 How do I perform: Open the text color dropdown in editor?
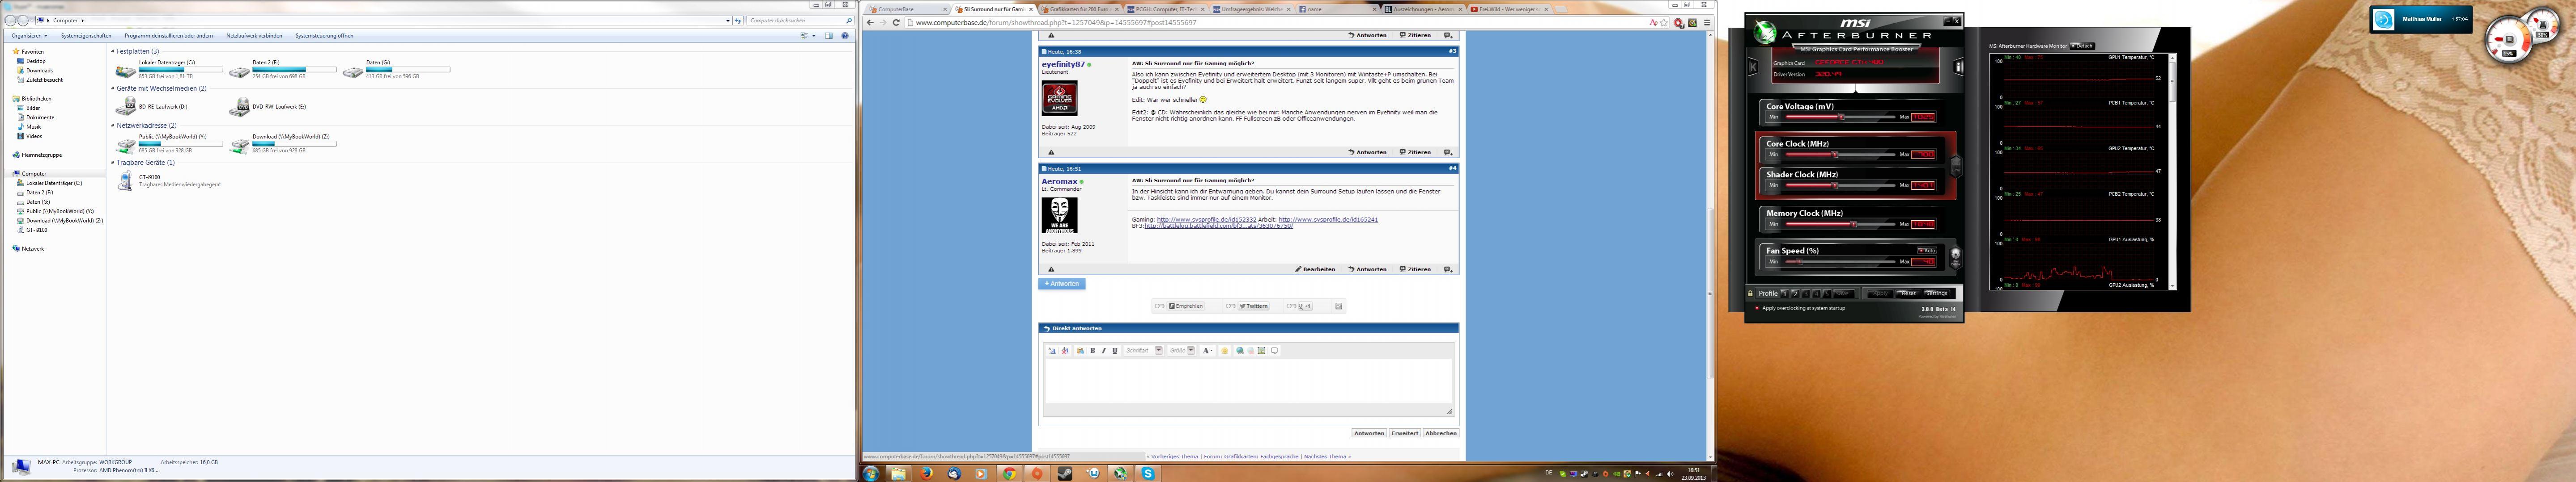coord(1208,351)
